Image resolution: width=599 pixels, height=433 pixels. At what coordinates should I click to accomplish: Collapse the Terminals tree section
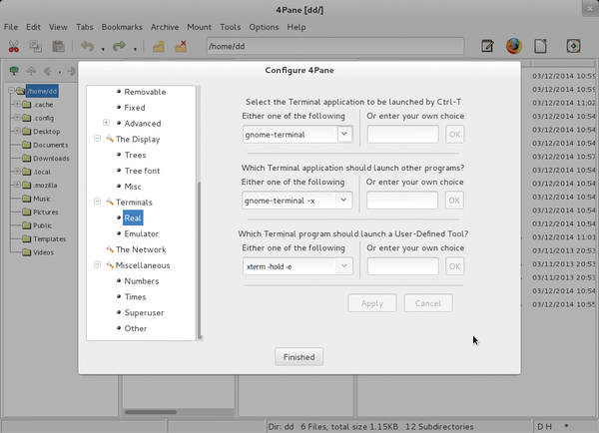(98, 202)
